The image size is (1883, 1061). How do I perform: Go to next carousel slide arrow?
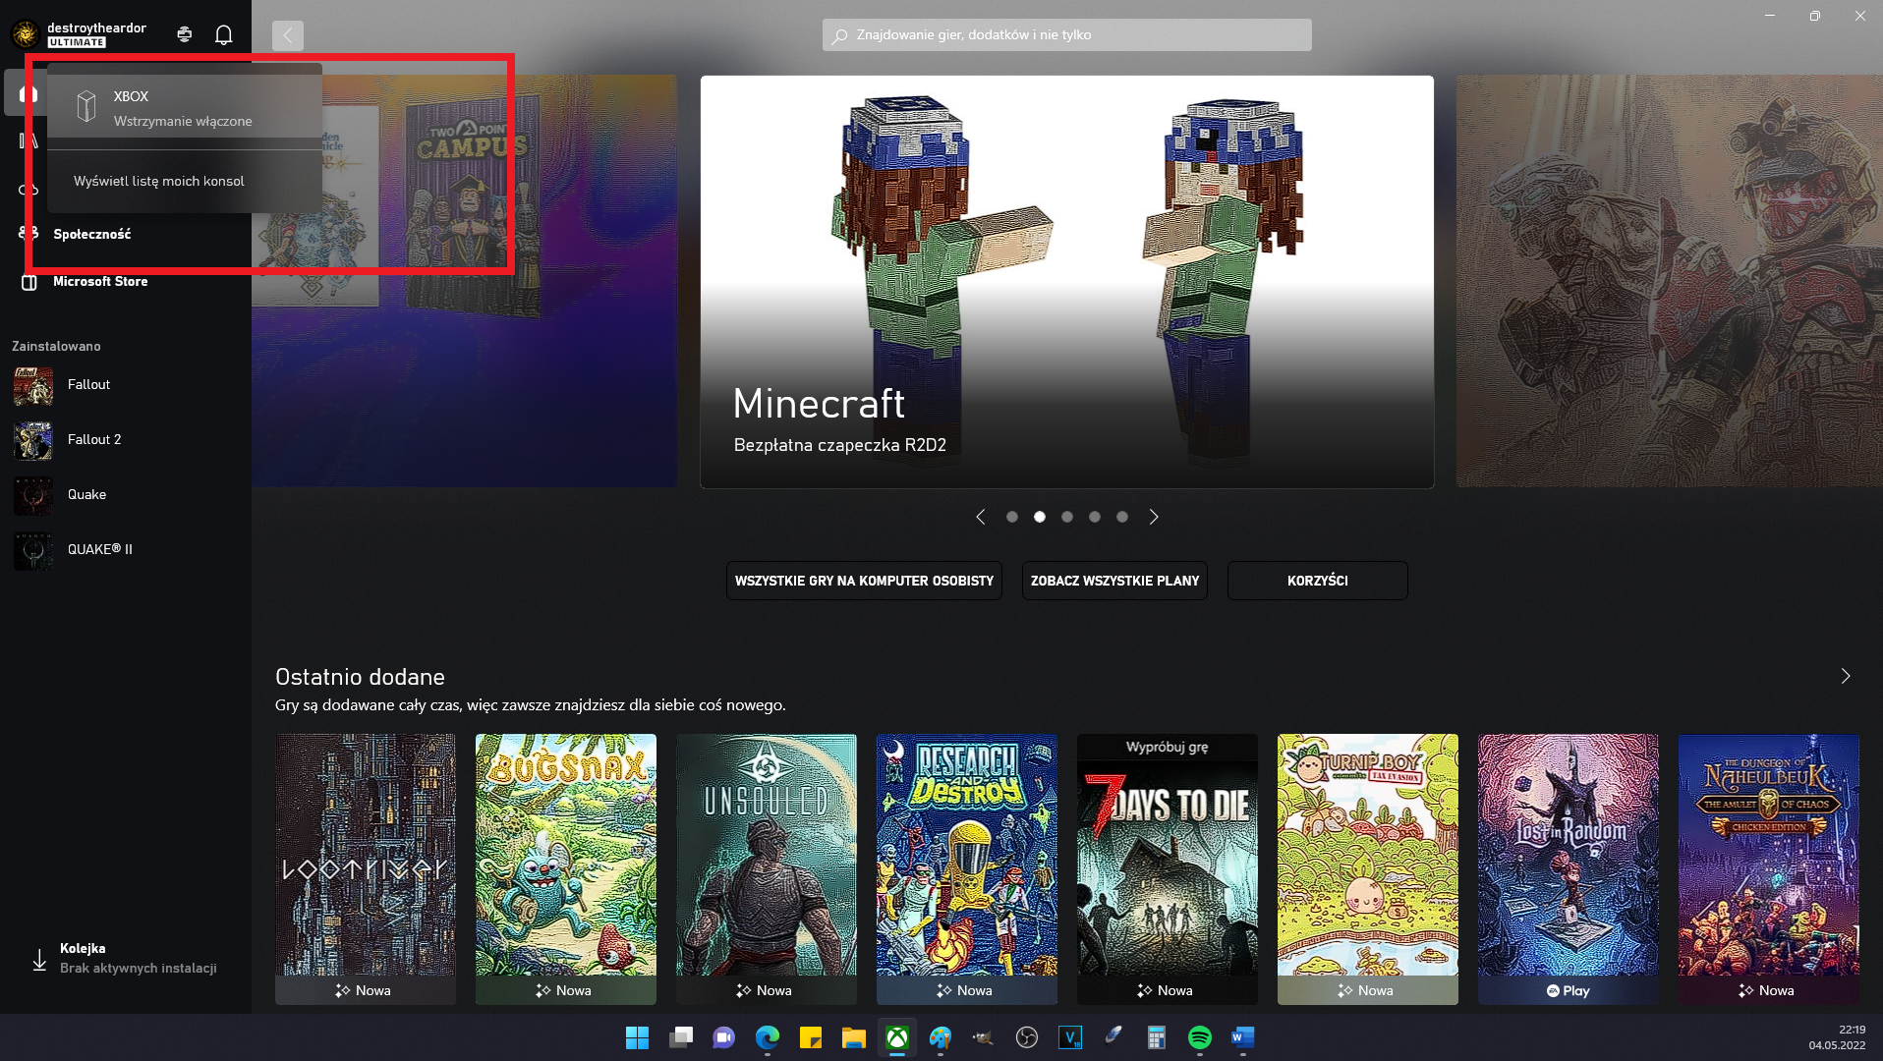[x=1154, y=517]
